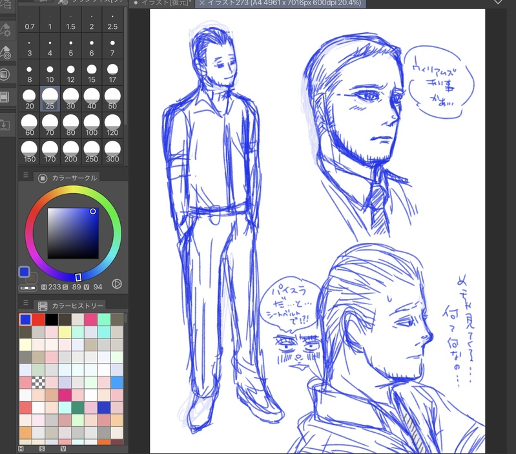Adjust the hue ring handle
Screen dimensions: 516x454
tap(78, 277)
